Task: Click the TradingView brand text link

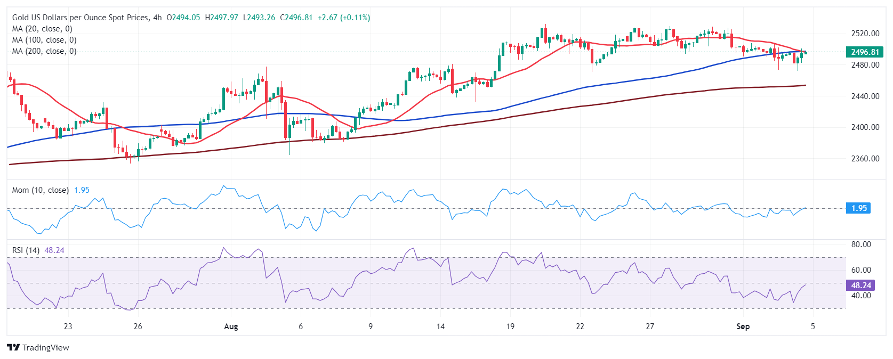Action: pos(46,348)
